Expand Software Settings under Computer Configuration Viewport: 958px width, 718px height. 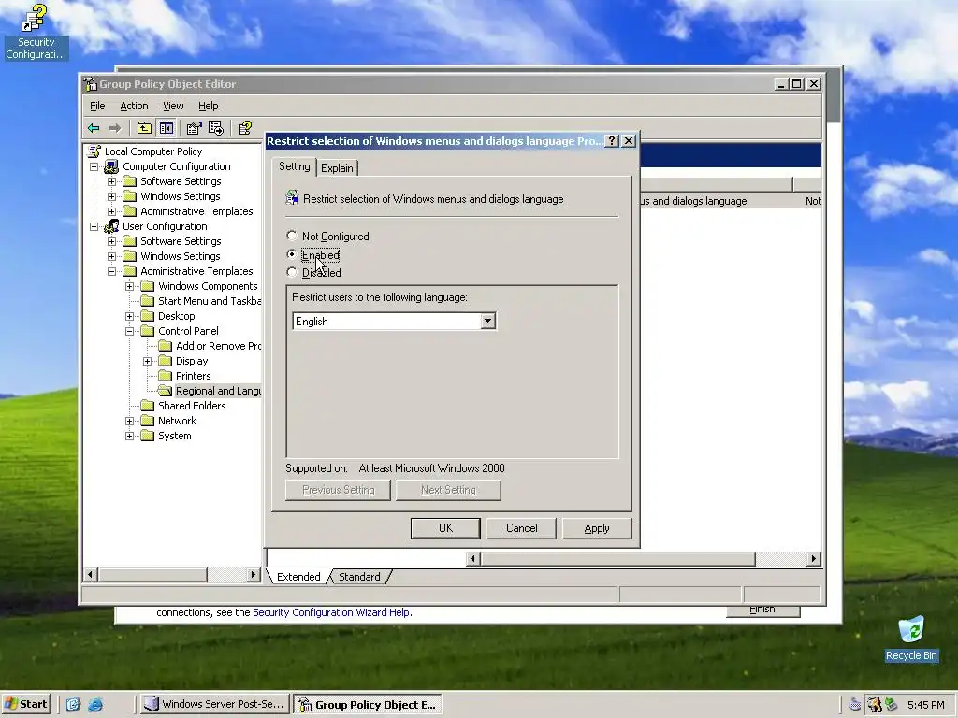tap(112, 181)
